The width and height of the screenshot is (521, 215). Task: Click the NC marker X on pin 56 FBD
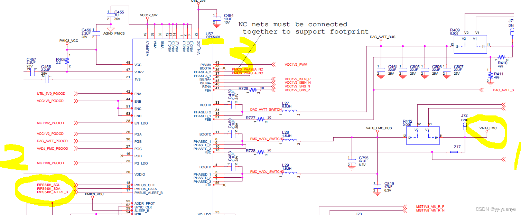pos(224,185)
